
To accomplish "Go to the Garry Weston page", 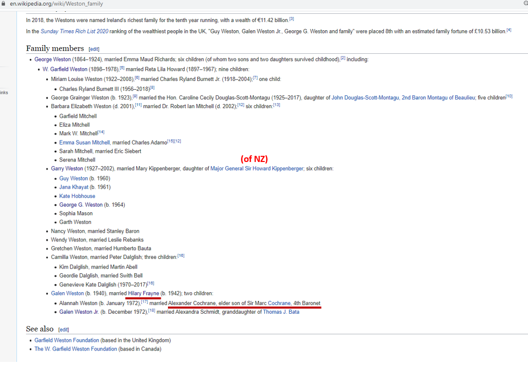I will (67, 168).
